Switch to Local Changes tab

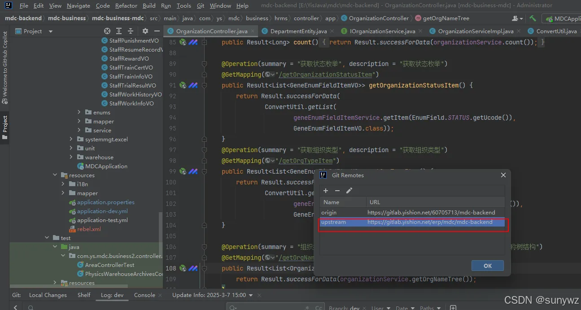click(48, 295)
